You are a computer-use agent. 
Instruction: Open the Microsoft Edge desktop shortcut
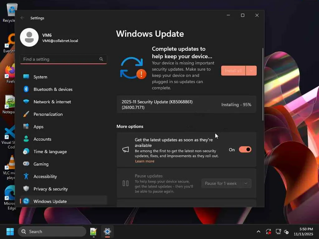[9, 198]
